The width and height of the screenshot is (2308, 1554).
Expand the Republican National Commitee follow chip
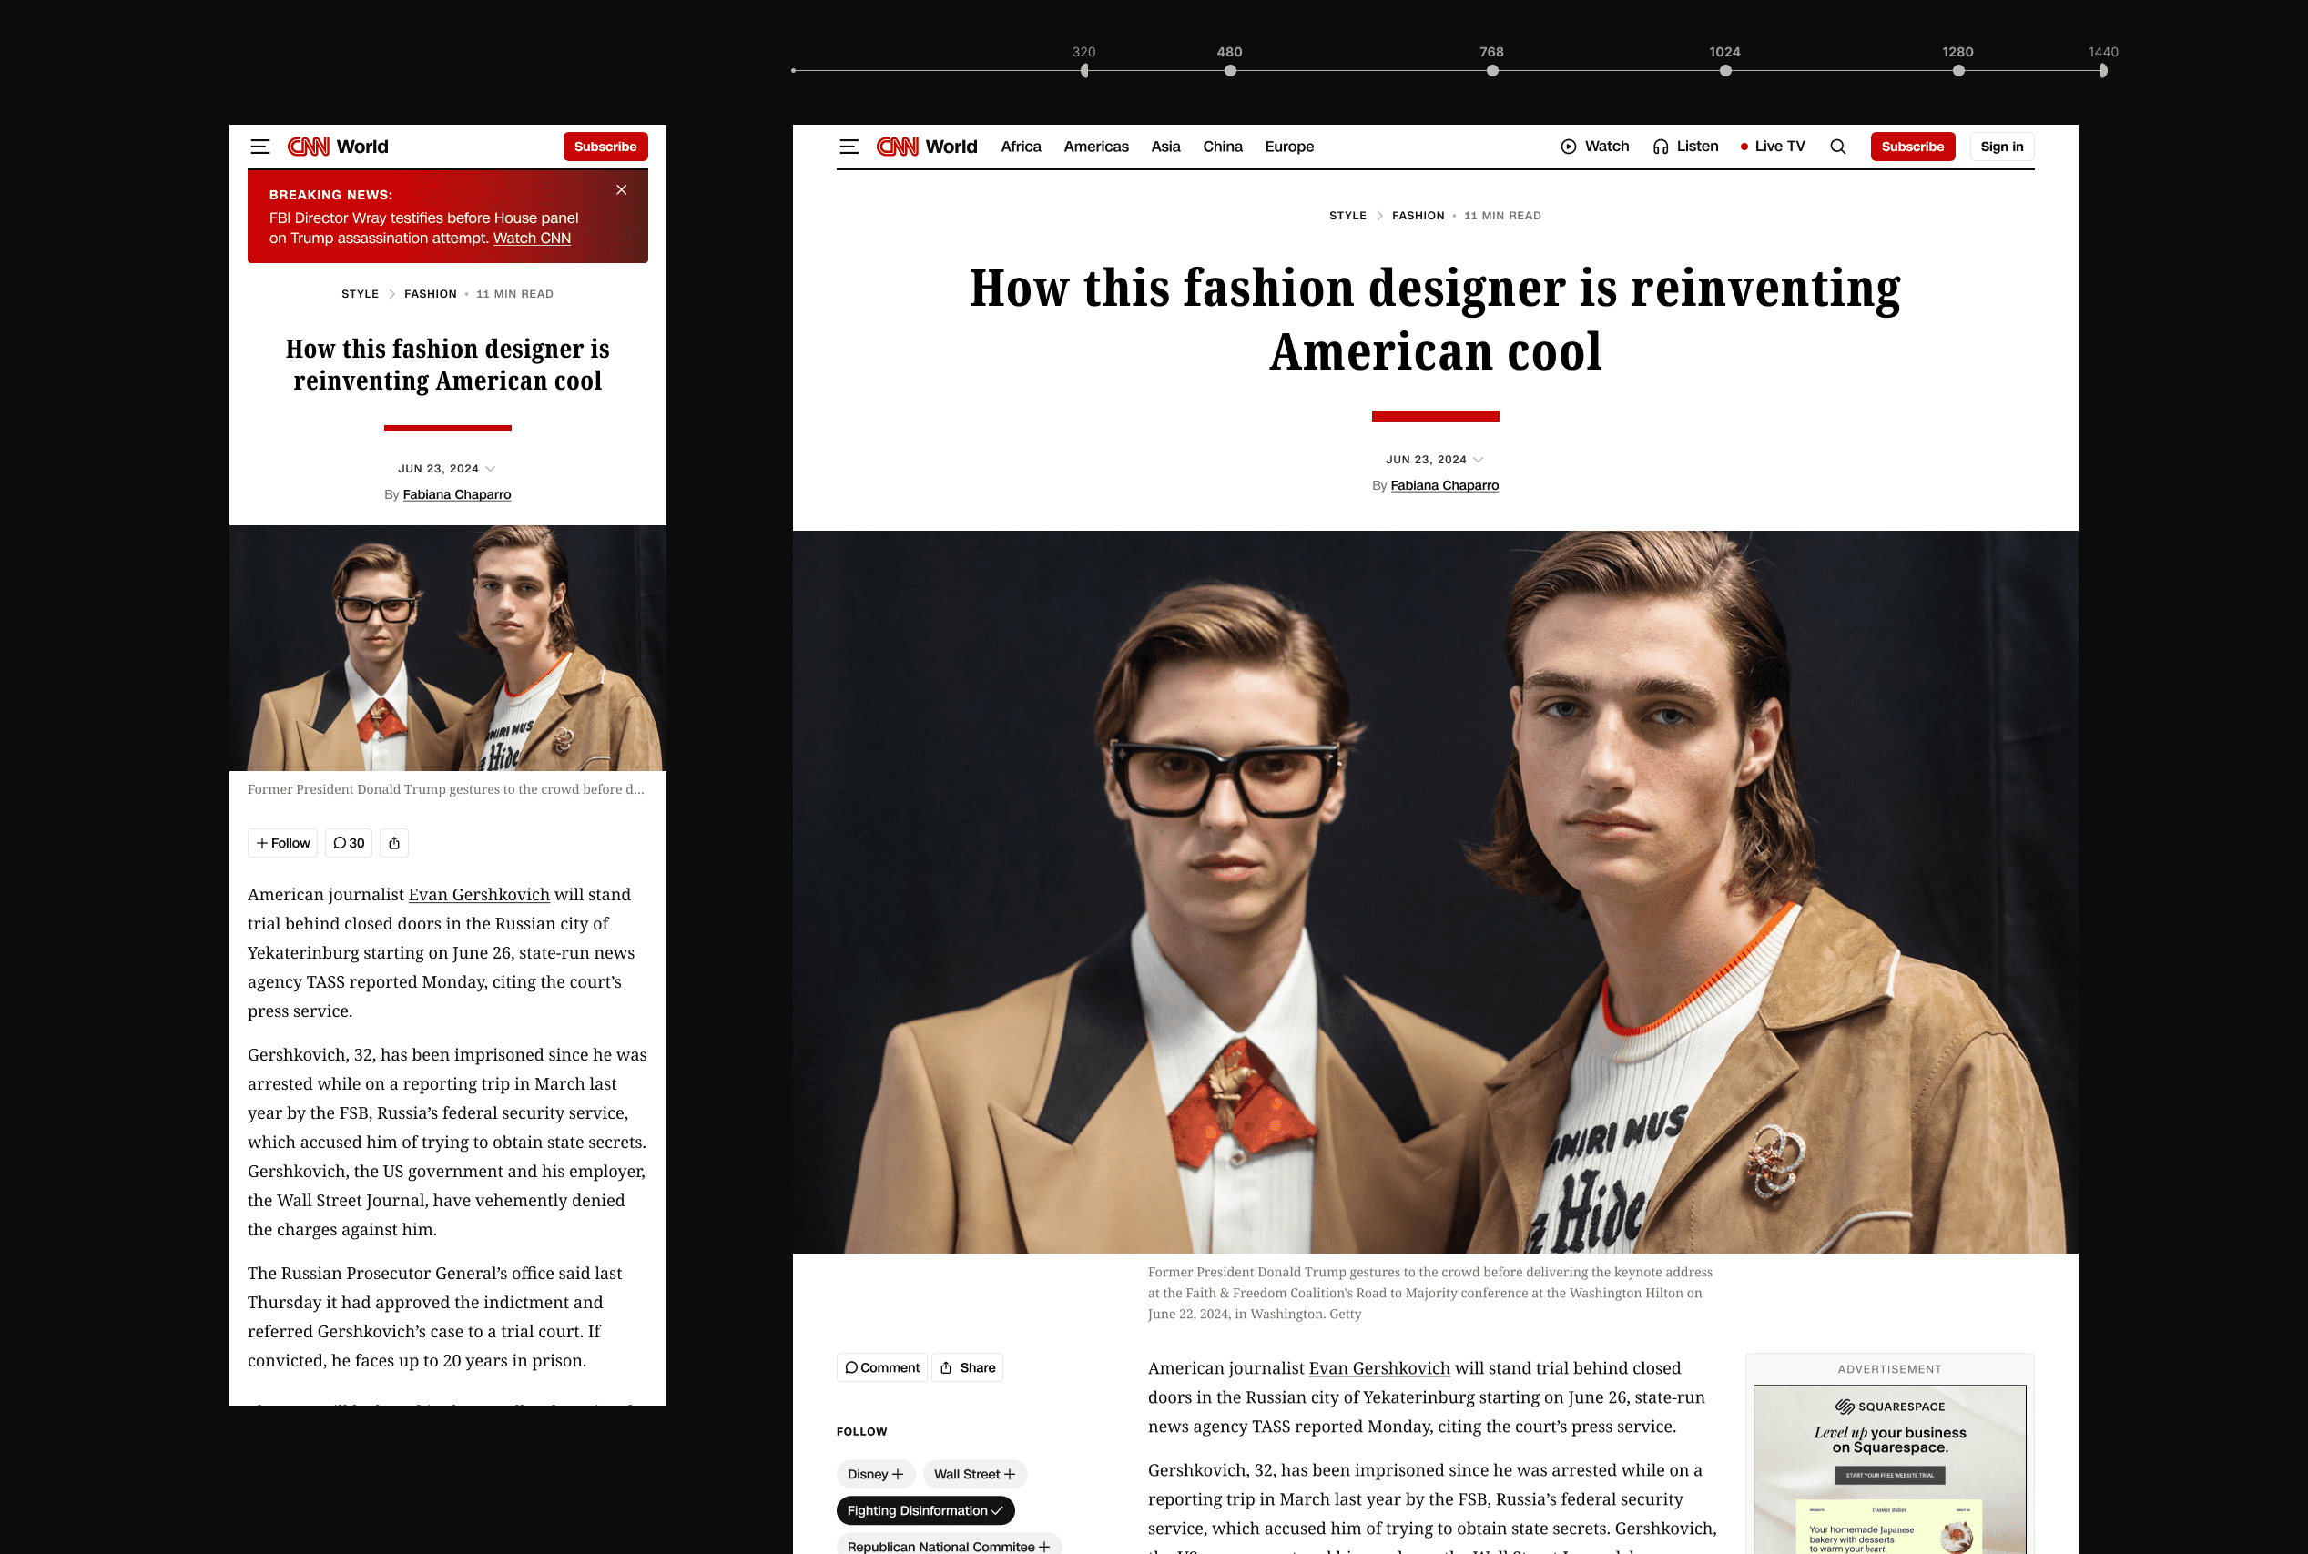948,1546
